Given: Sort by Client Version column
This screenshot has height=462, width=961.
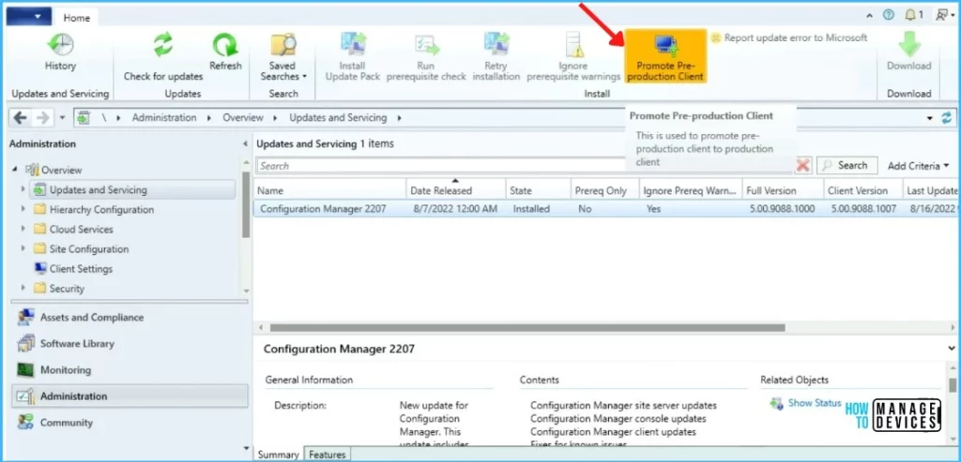Looking at the screenshot, I should 863,190.
